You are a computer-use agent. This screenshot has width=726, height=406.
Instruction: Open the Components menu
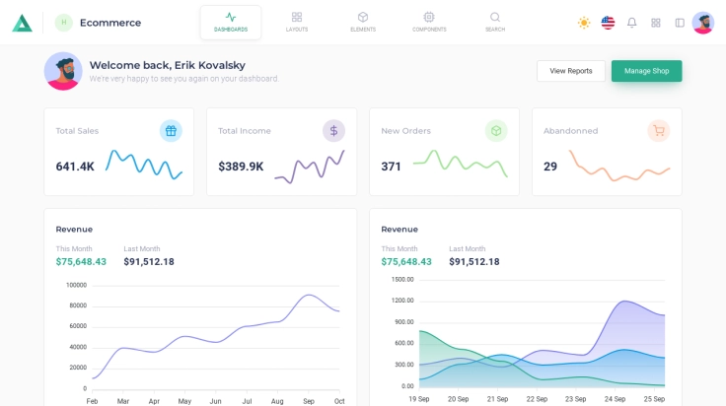point(429,22)
